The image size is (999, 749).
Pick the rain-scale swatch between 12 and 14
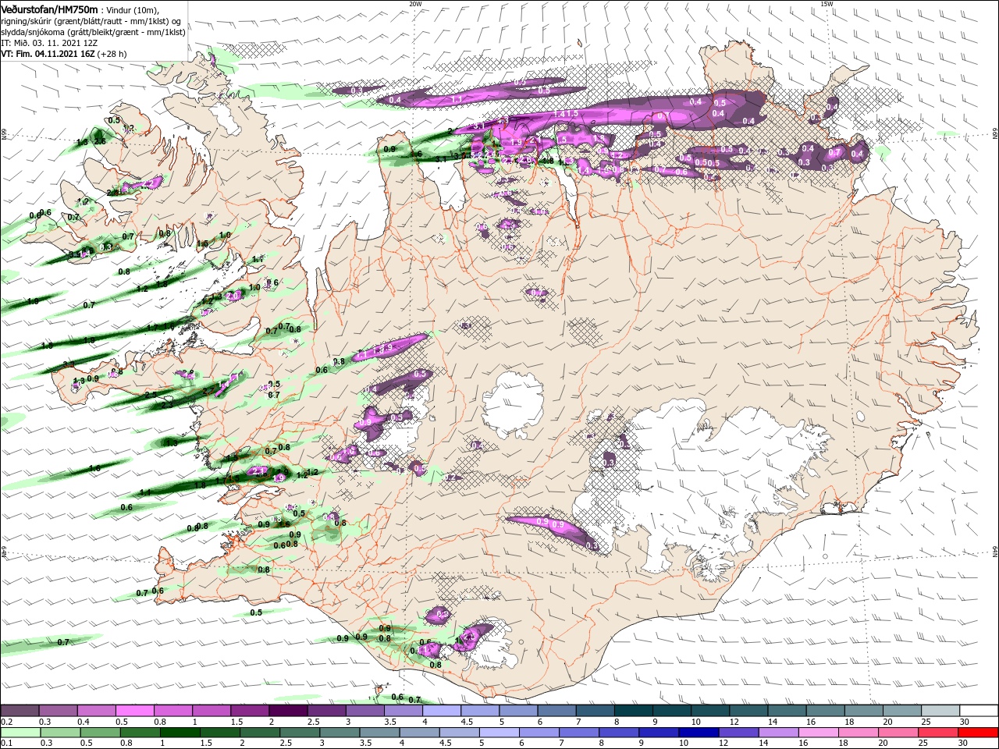739,733
